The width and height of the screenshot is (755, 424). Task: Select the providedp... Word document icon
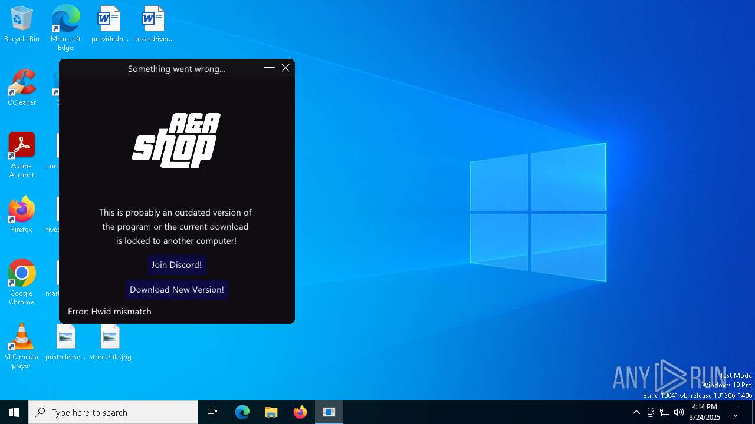click(110, 25)
